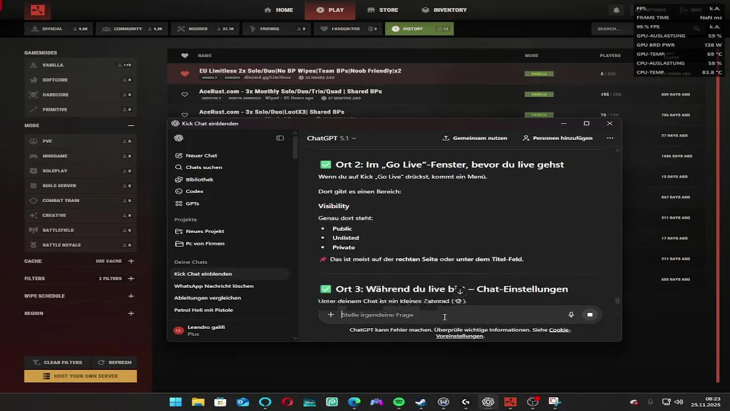
Task: Show the Community servers tab
Action: (132, 29)
